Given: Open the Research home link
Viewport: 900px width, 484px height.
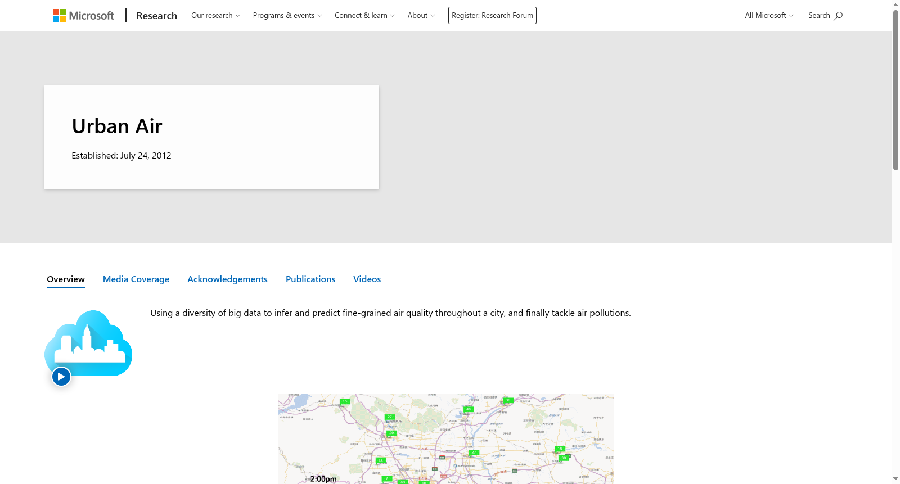Looking at the screenshot, I should [156, 16].
